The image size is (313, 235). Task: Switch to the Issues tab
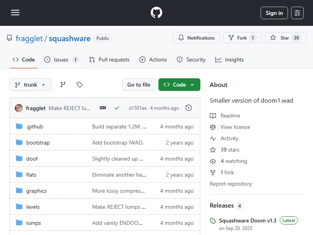(61, 60)
